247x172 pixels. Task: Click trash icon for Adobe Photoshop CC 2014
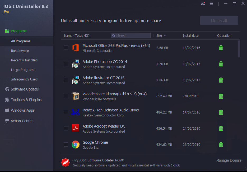[x=221, y=64]
